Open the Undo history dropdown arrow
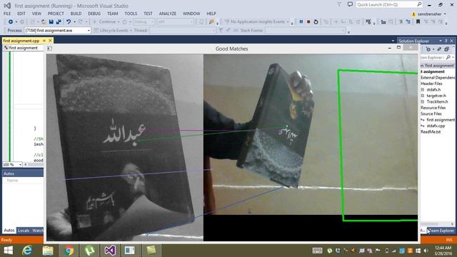457x257 pixels. [x=74, y=22]
